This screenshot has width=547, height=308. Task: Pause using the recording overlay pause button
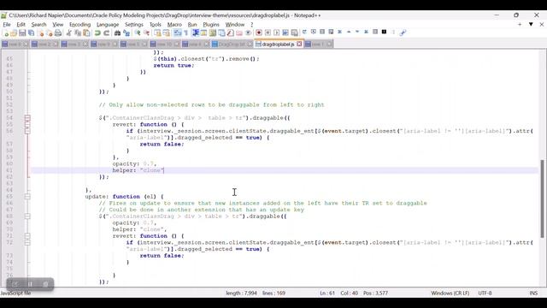[x=31, y=284]
